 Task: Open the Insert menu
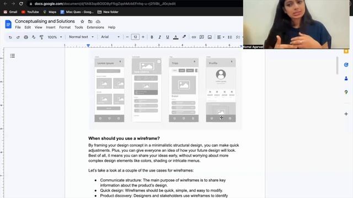point(51,28)
